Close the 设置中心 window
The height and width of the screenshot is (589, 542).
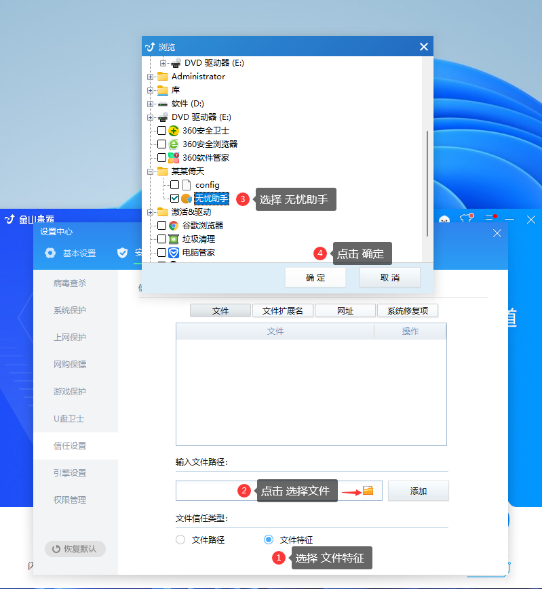point(497,233)
